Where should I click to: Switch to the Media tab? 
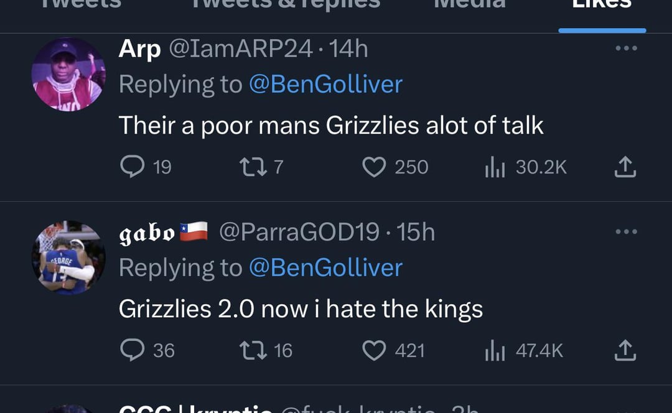469,6
